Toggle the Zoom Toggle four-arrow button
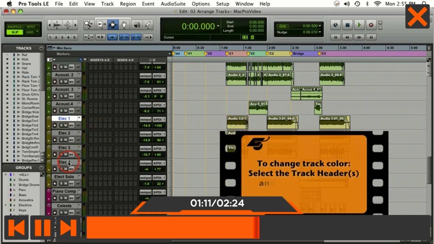Image resolution: width=434 pixels, height=244 pixels. (89, 37)
